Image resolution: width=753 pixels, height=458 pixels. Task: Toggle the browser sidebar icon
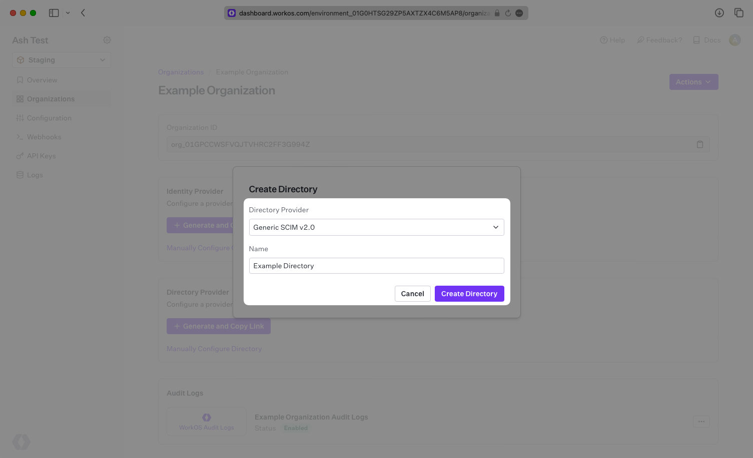click(54, 13)
